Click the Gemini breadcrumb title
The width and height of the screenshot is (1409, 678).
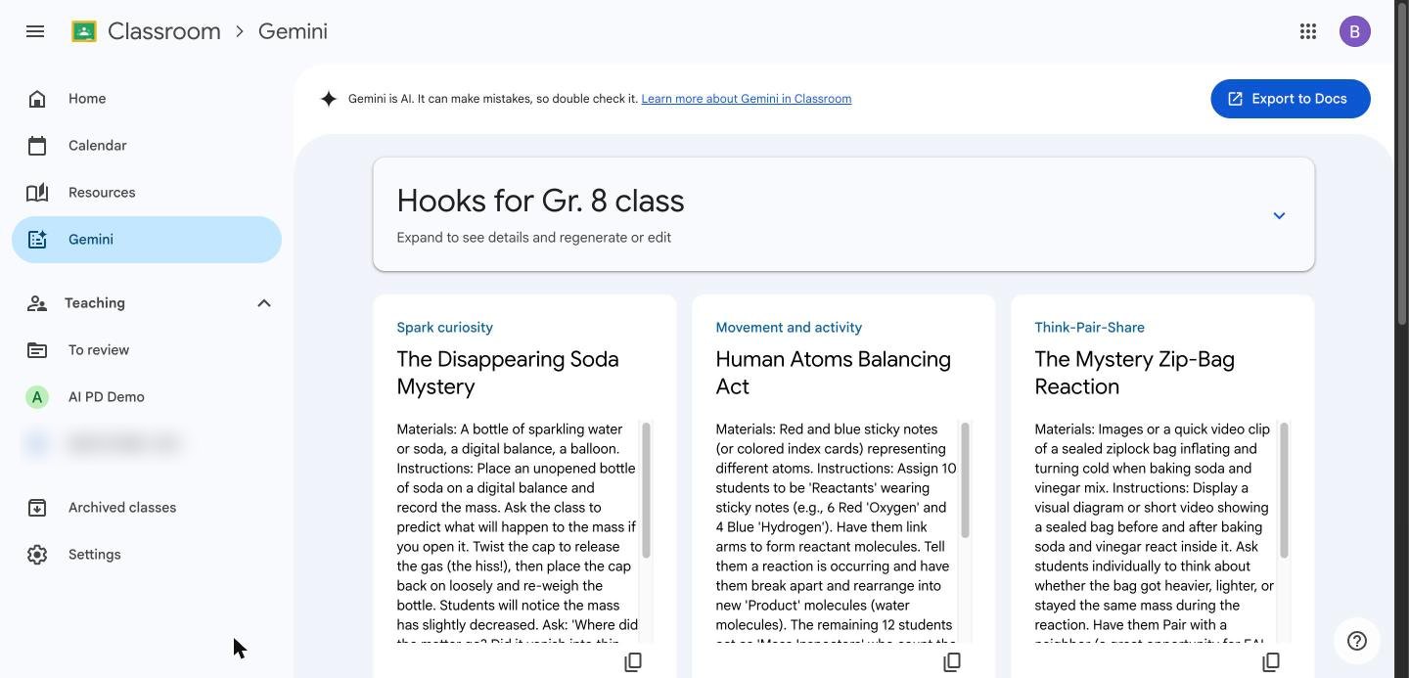[293, 31]
